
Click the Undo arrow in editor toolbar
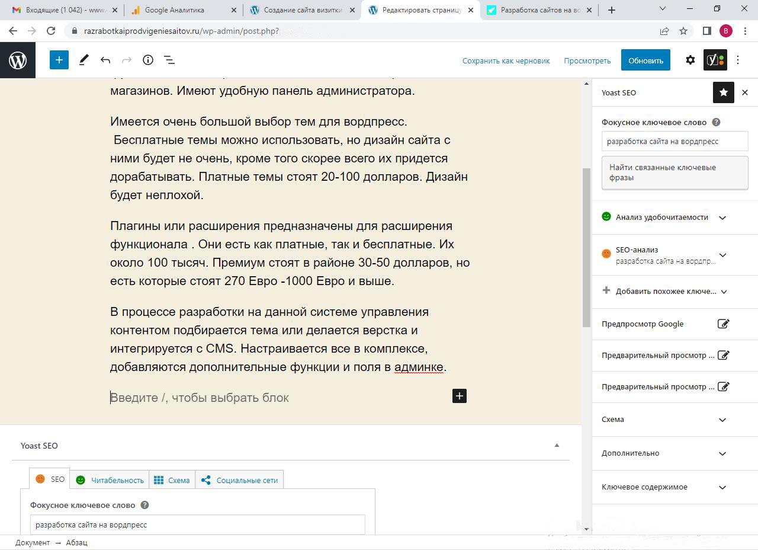[x=105, y=60]
